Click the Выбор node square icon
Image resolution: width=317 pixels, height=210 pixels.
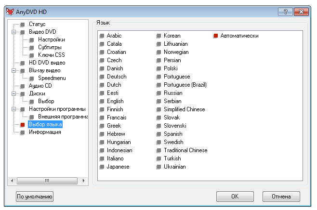click(x=31, y=102)
